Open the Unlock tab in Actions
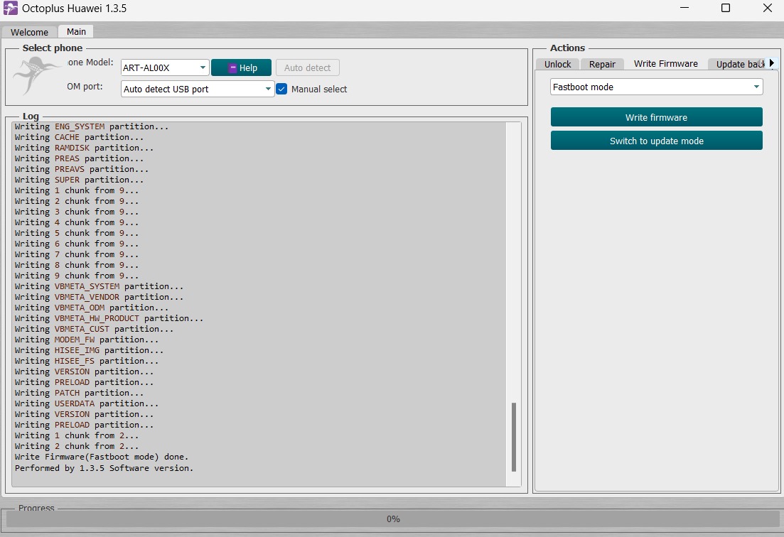Viewport: 784px width, 537px height. [557, 64]
